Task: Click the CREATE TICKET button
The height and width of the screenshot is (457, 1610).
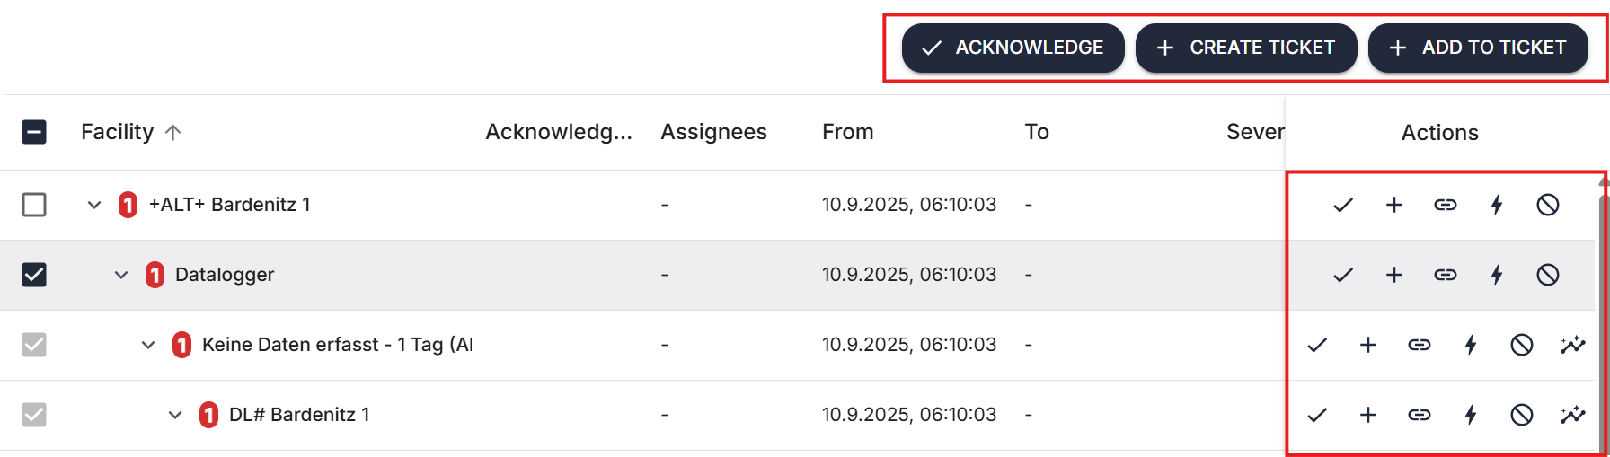Action: (x=1246, y=48)
